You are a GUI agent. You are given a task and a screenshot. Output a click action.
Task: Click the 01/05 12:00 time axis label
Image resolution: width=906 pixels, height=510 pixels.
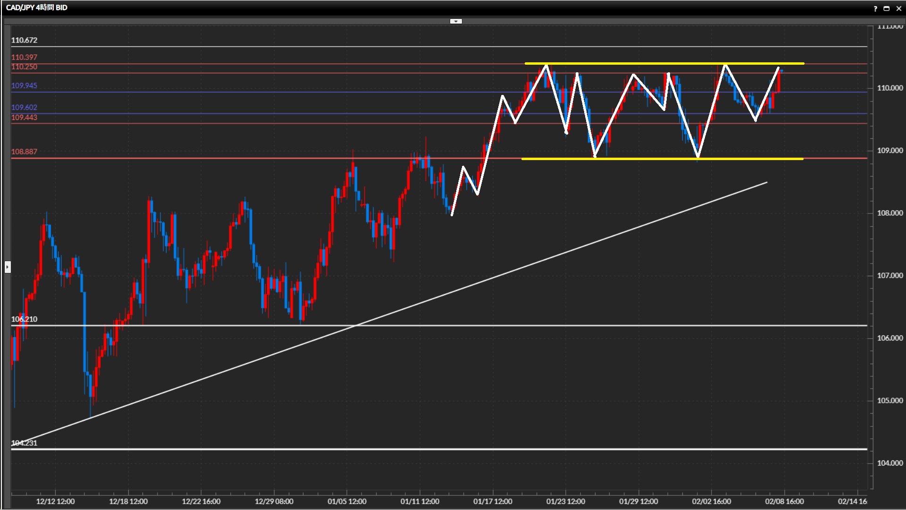coord(347,501)
